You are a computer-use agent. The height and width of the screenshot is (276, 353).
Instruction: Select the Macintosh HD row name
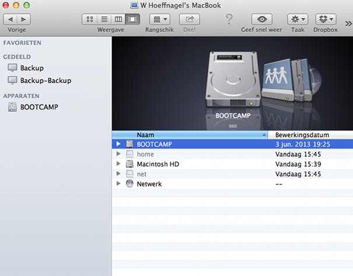[x=158, y=164]
